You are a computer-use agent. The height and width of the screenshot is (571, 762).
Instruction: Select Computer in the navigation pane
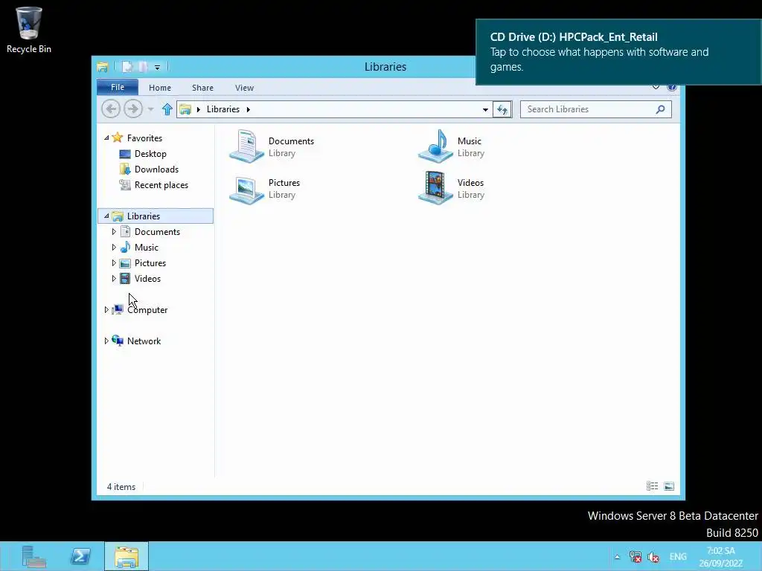pyautogui.click(x=147, y=310)
